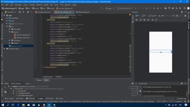Open Build panel settings gear
190x107 pixels.
click(x=133, y=84)
